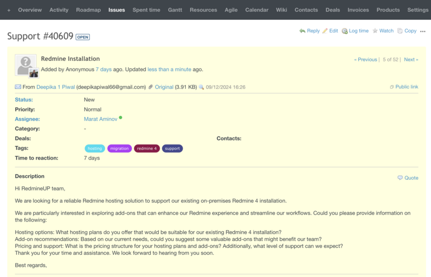Click the 'Best regards,' closing line
Screen dimensions: 431x277
[x=31, y=265]
